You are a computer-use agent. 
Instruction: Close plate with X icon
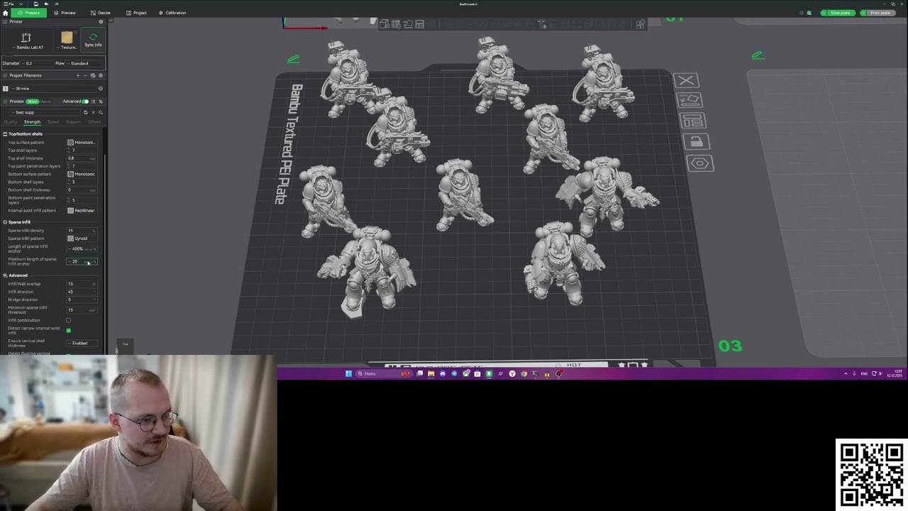pyautogui.click(x=685, y=80)
